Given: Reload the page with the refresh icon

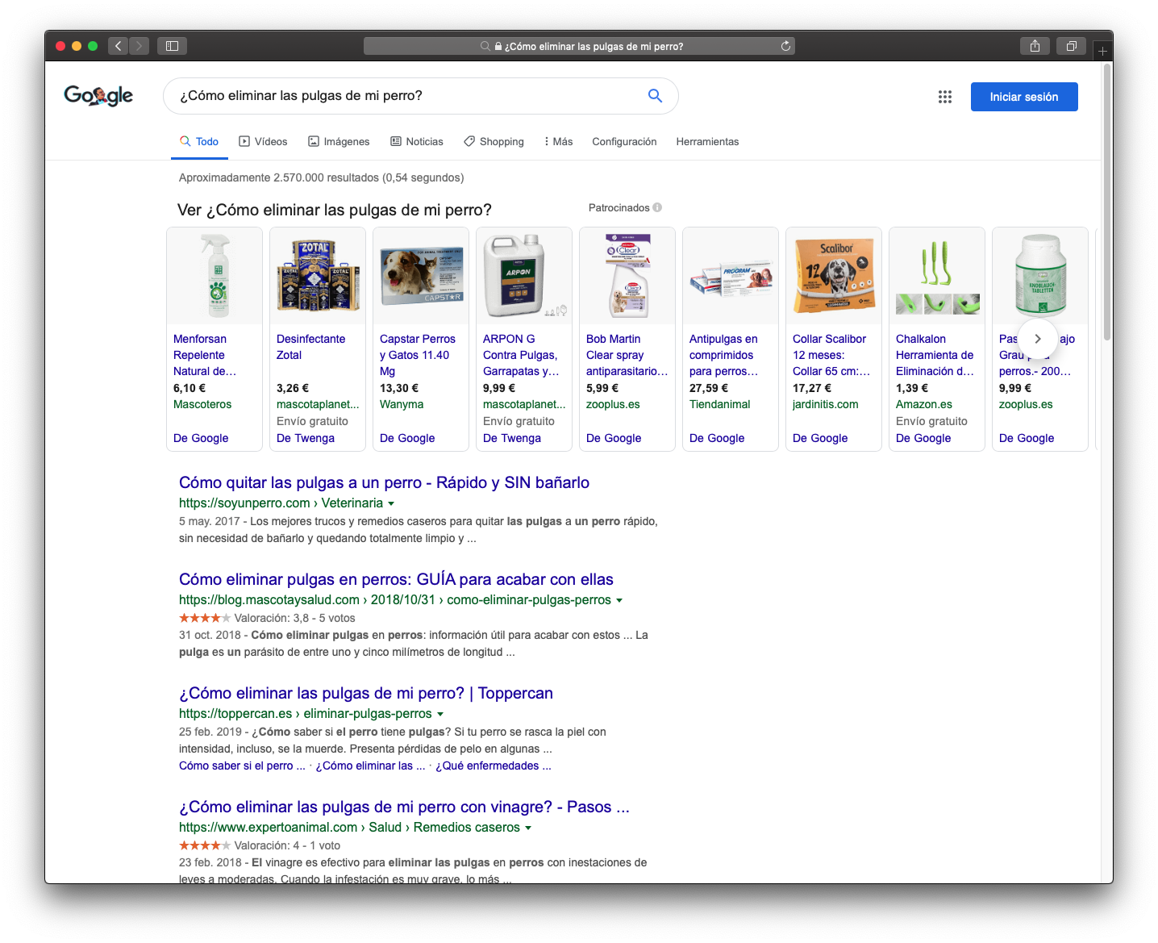Looking at the screenshot, I should (x=785, y=46).
